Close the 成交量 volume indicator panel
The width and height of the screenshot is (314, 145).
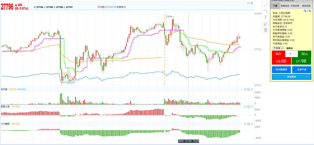tap(252, 89)
